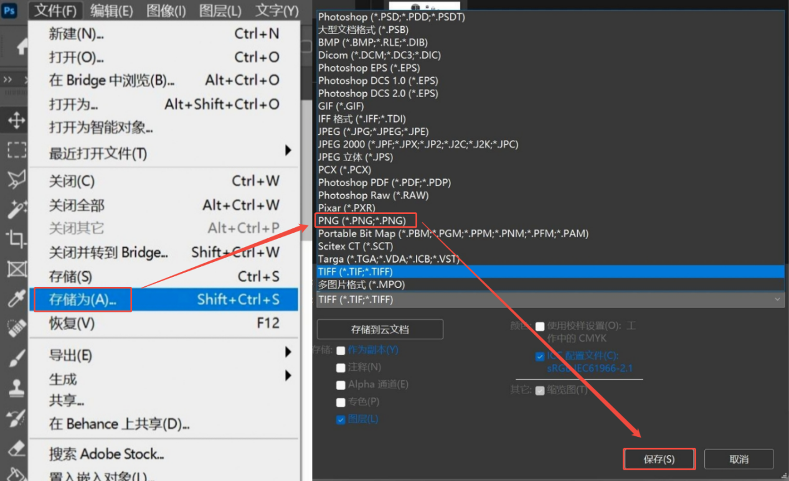Expand the 最近打开文件(T) submenu arrow
Viewport: 789px width, 481px height.
pos(288,151)
